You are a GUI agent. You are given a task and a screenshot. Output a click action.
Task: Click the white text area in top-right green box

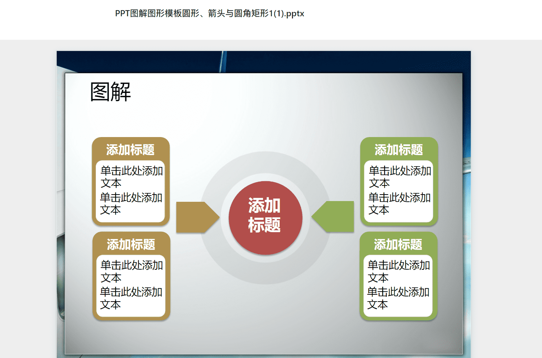point(399,191)
